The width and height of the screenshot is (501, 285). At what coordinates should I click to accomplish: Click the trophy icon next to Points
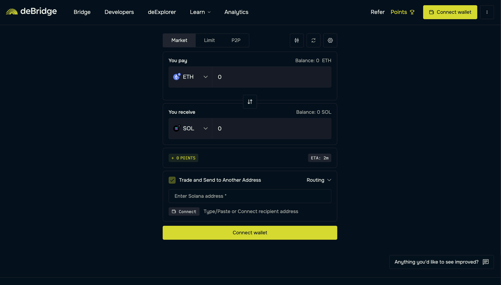[412, 12]
